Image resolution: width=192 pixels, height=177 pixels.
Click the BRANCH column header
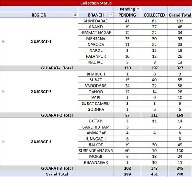click(x=96, y=15)
